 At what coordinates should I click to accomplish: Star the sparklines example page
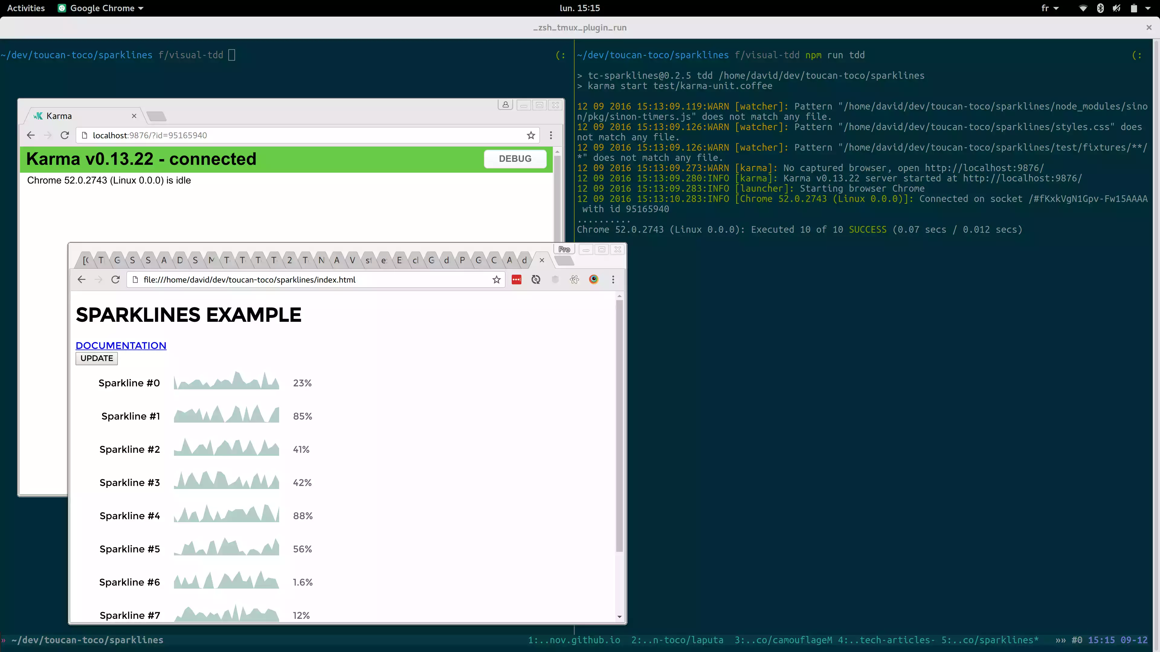496,280
